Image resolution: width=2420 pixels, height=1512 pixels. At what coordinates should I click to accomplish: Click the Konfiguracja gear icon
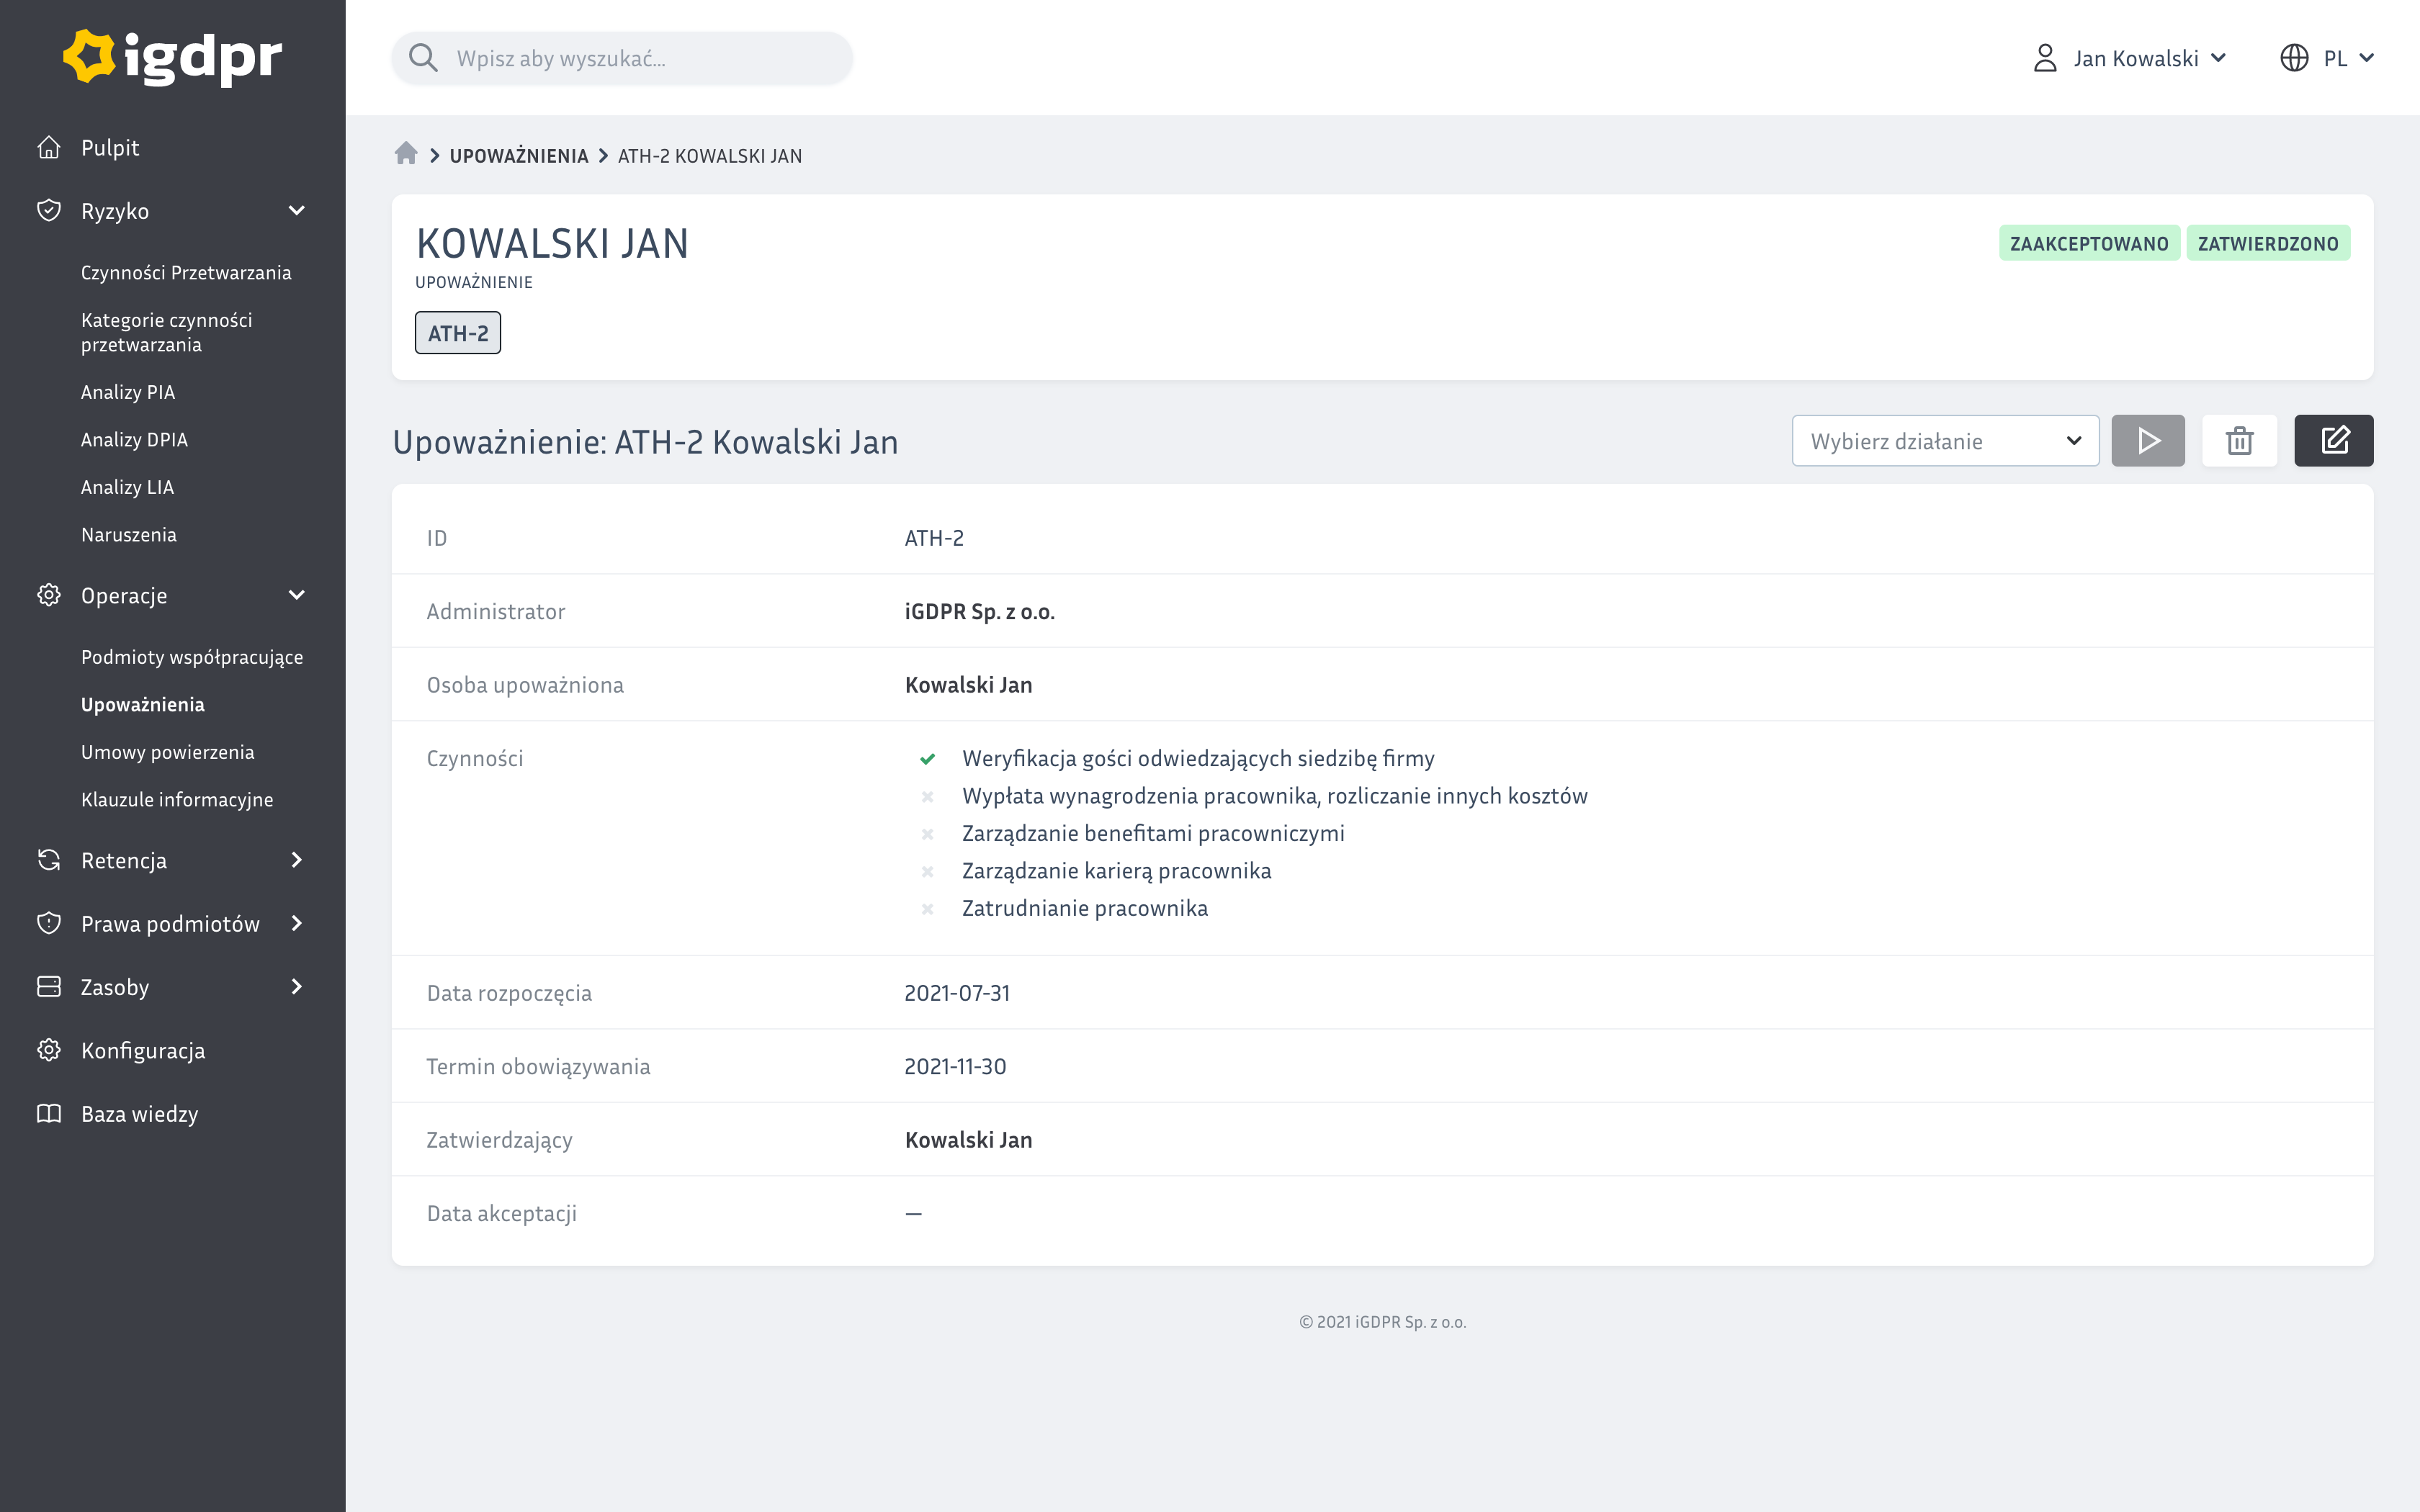[49, 1050]
